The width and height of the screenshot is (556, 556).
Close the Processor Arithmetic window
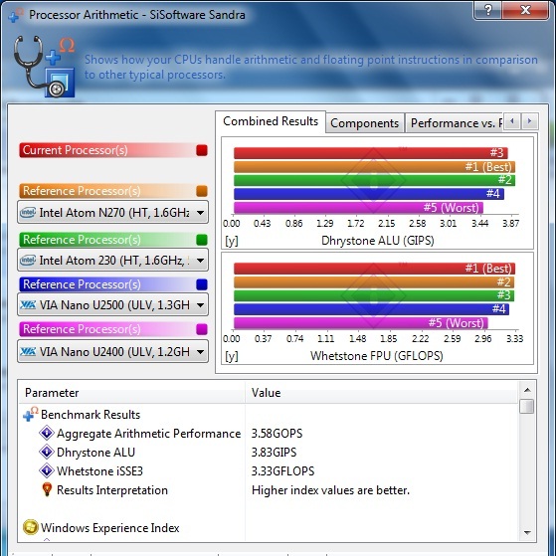(525, 11)
